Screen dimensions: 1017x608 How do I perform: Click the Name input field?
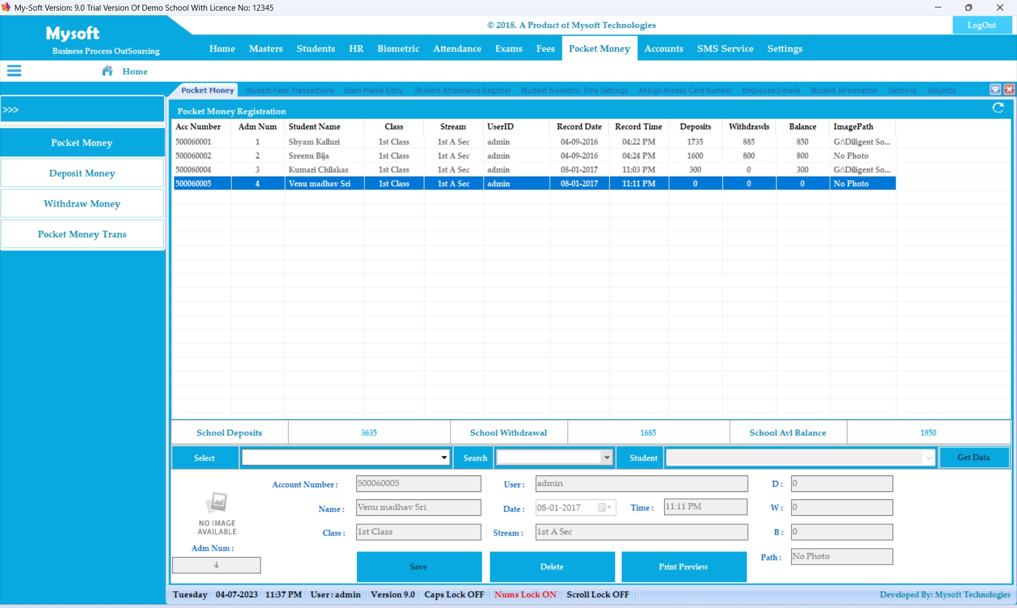coord(418,507)
